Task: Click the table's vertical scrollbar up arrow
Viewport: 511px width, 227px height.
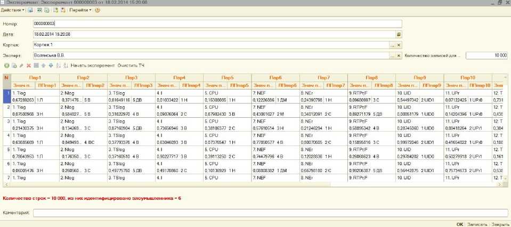Action: 506,77
